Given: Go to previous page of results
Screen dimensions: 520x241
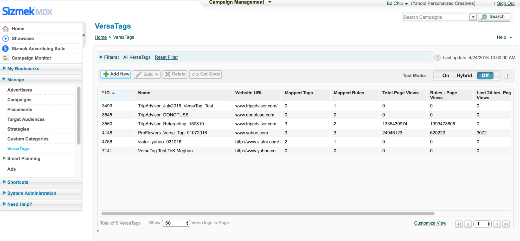Looking at the screenshot, I should click(x=468, y=224).
